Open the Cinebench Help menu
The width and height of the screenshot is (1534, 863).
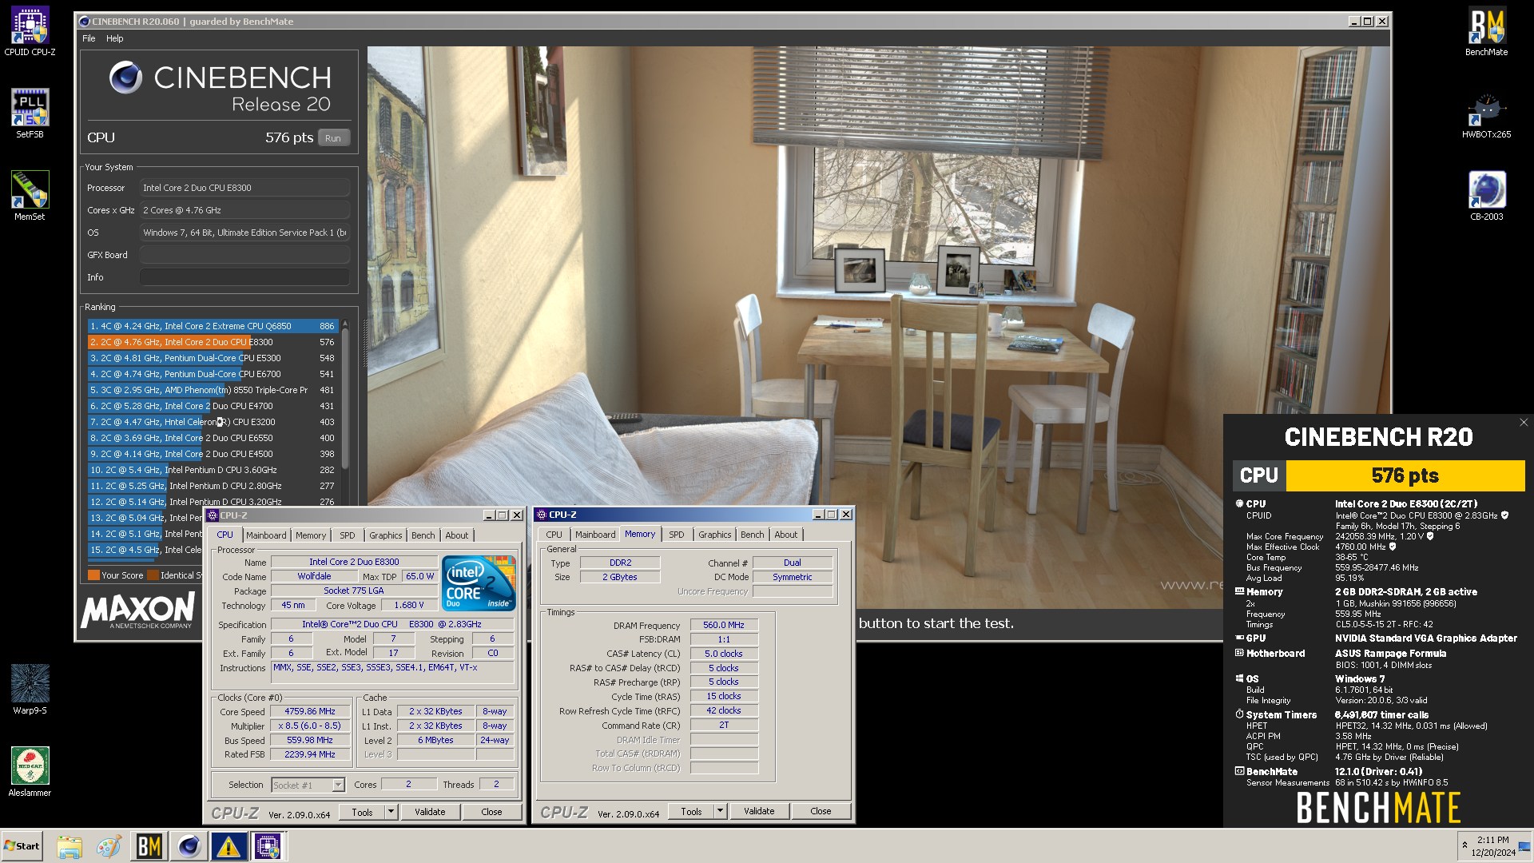tap(115, 38)
